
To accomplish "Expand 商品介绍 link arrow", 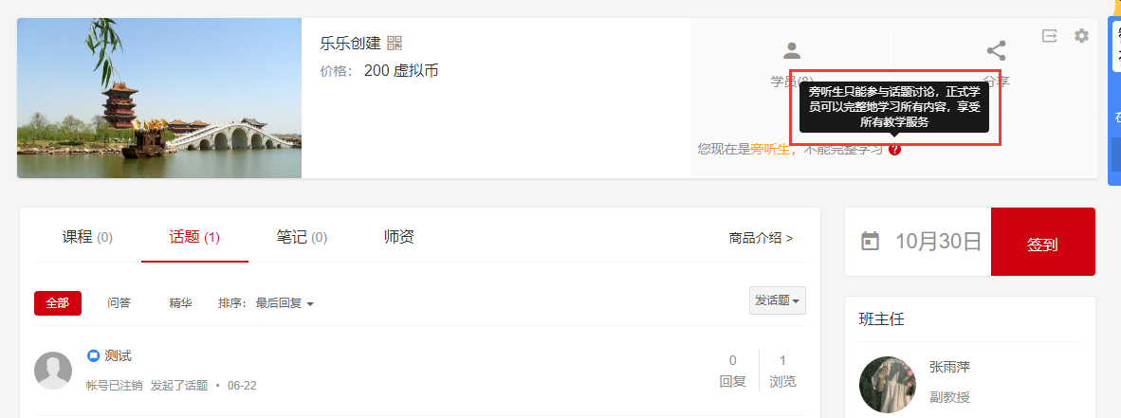I will 761,238.
